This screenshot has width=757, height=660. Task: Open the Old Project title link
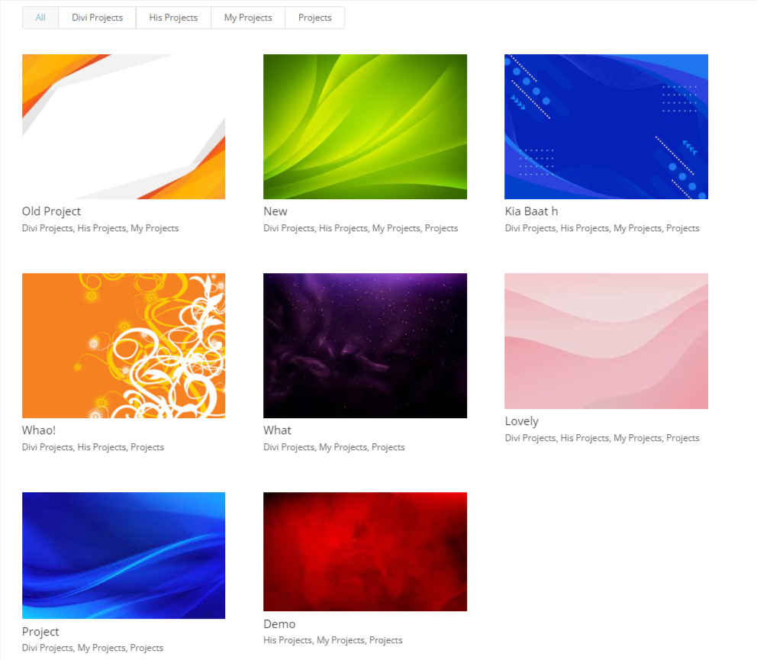[x=51, y=211]
